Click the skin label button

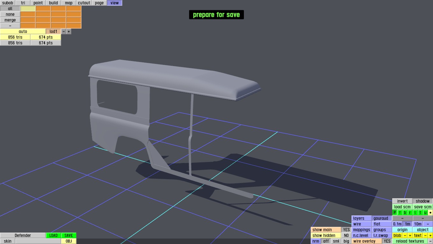pyautogui.click(x=8, y=241)
